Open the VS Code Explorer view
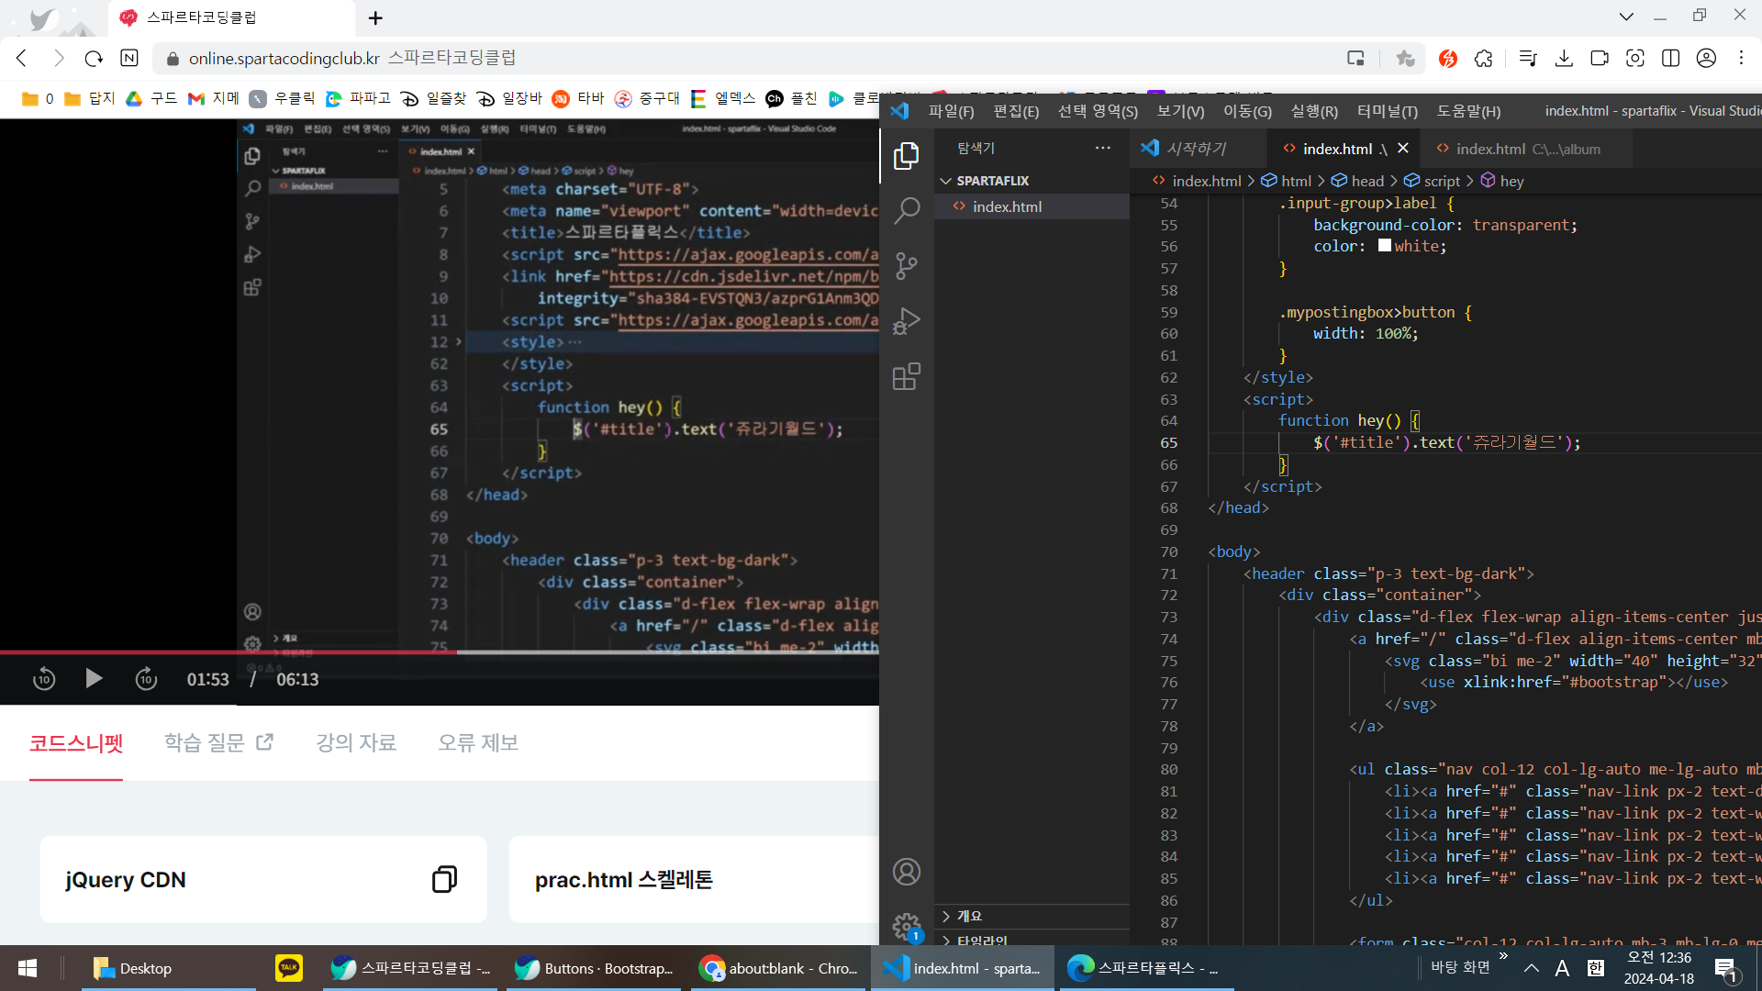This screenshot has width=1762, height=991. click(x=907, y=156)
